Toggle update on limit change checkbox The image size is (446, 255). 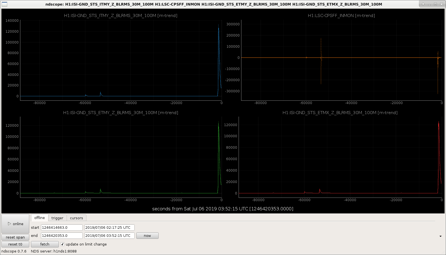click(x=62, y=244)
